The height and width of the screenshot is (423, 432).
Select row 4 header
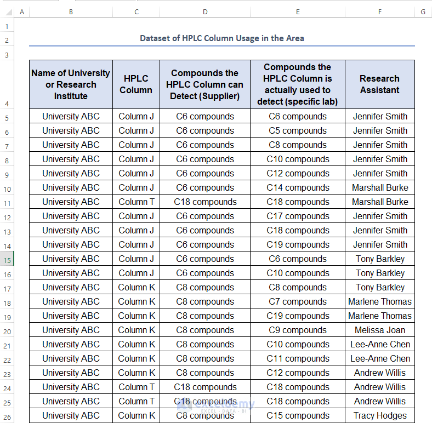(x=7, y=84)
